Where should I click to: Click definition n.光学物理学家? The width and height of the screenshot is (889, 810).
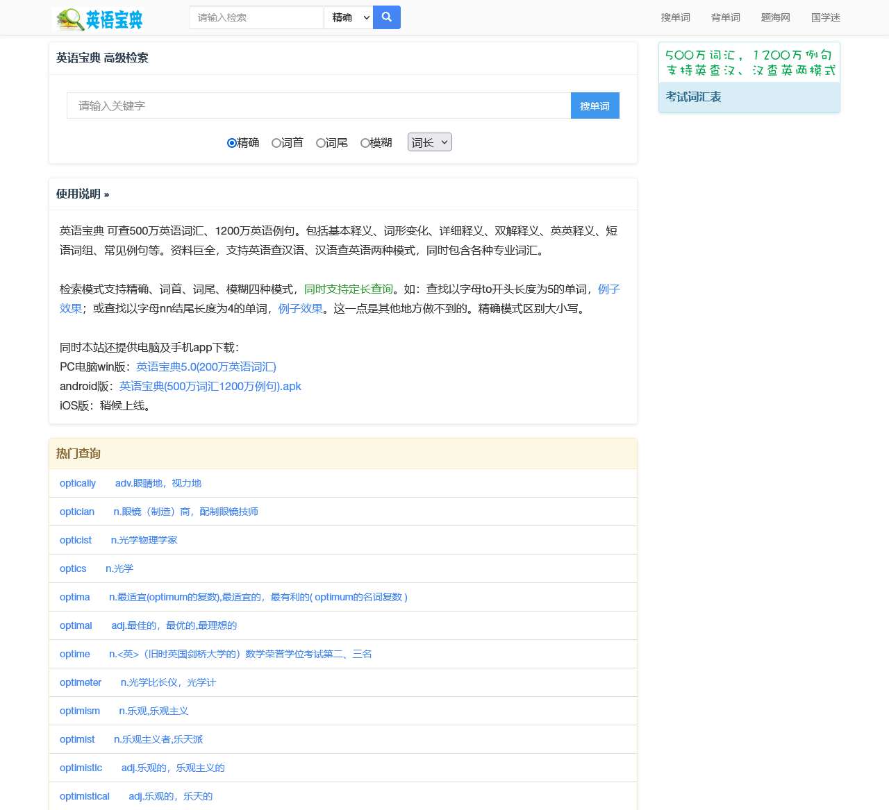click(144, 540)
